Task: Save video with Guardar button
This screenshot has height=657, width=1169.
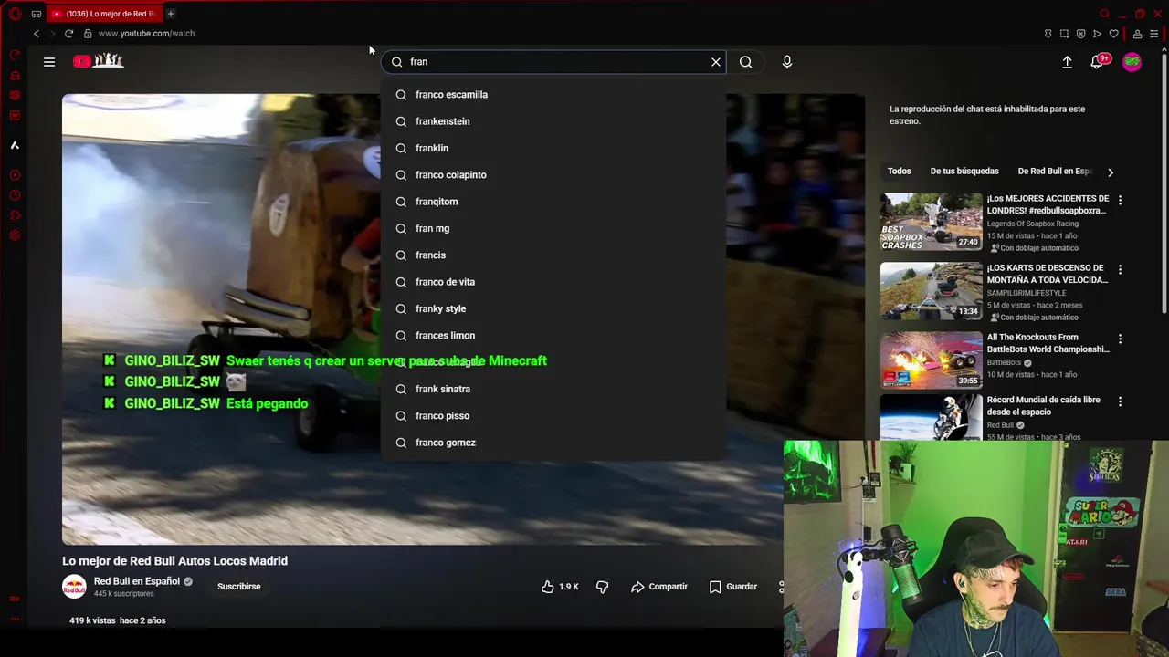Action: coord(733,587)
